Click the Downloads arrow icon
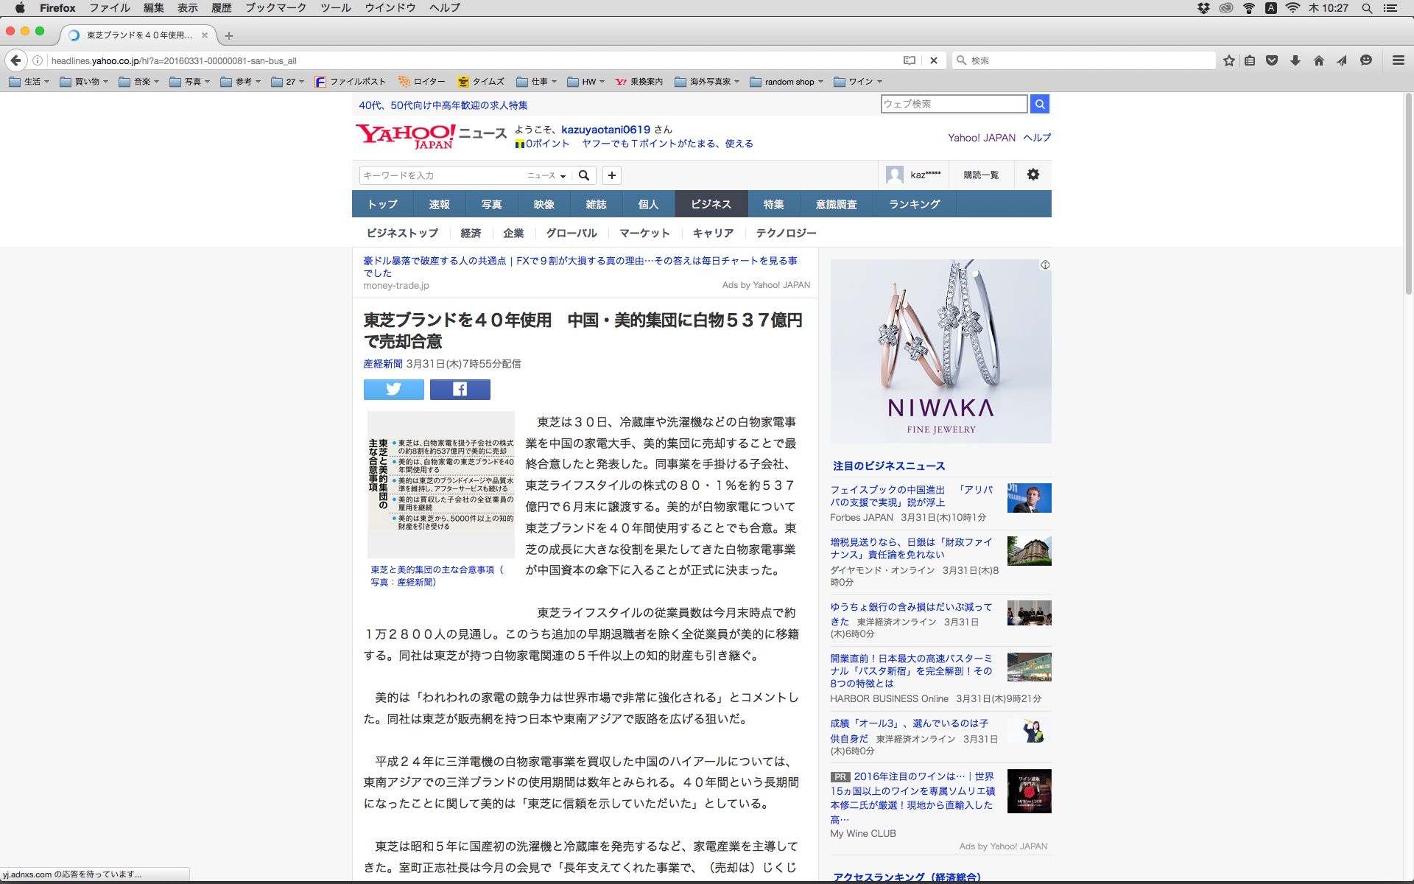Image resolution: width=1414 pixels, height=884 pixels. coord(1295,60)
